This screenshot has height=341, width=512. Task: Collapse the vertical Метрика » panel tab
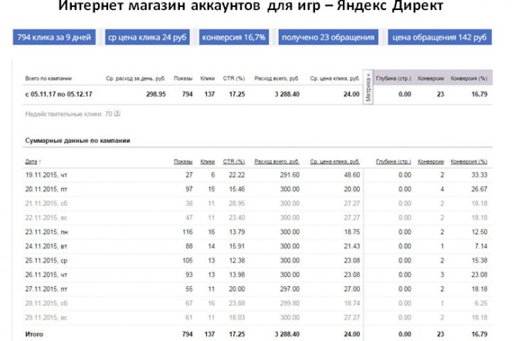pos(368,87)
